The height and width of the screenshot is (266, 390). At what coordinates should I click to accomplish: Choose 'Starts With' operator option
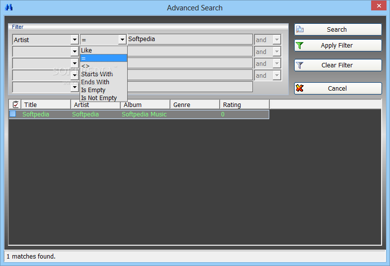[103, 74]
